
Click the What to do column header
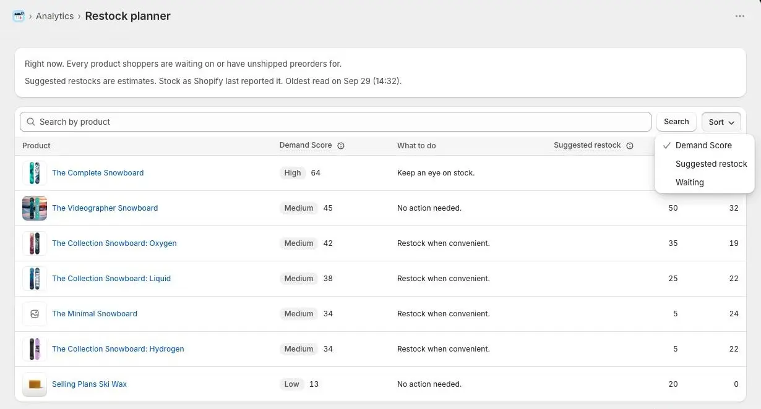pos(416,146)
